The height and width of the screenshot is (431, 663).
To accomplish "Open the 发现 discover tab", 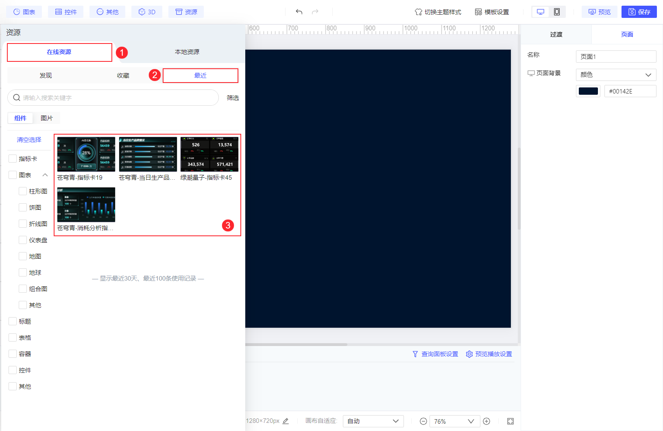I will pos(46,76).
